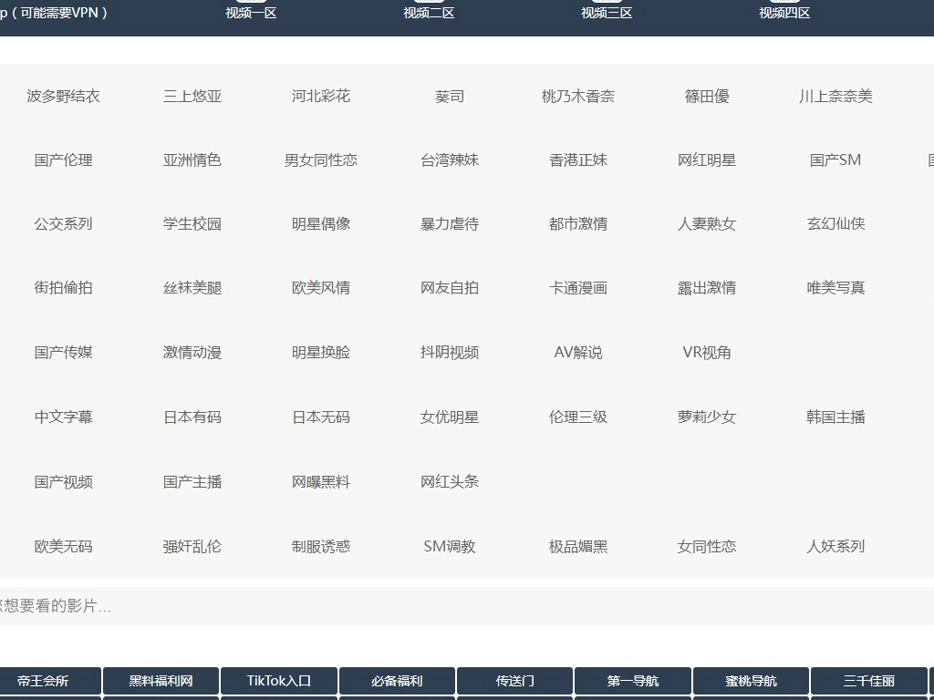Open the AV解说 category
Image resolution: width=934 pixels, height=700 pixels.
coord(578,353)
